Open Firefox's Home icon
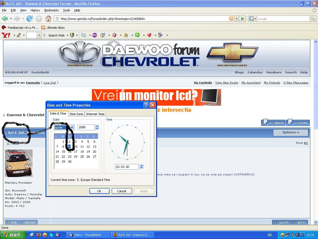 (48, 19)
